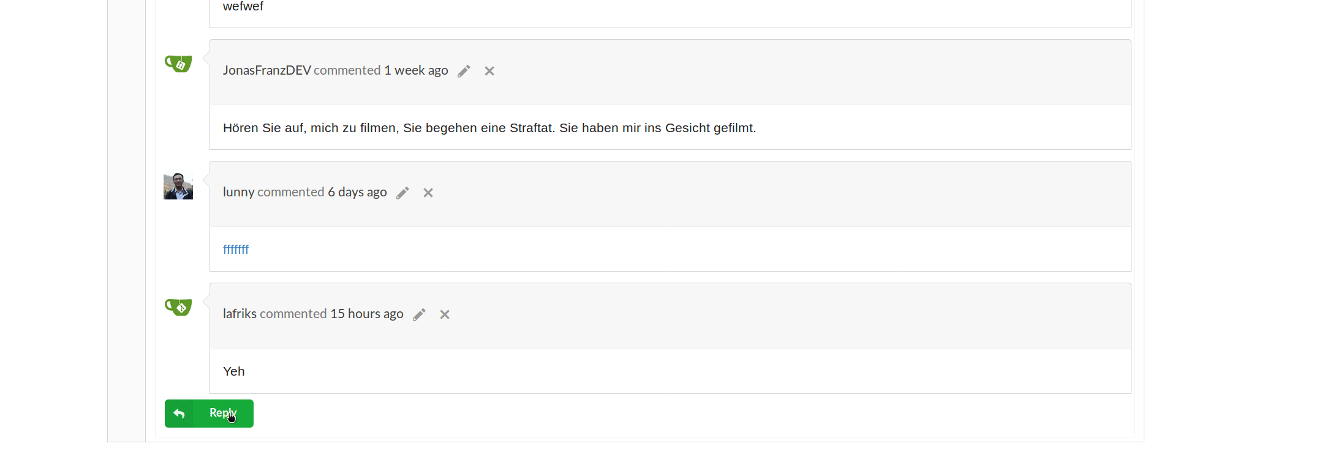Screen dimensions: 1333x468
Task: Click the reply arrow icon inside the Reply button
Action: pos(179,414)
